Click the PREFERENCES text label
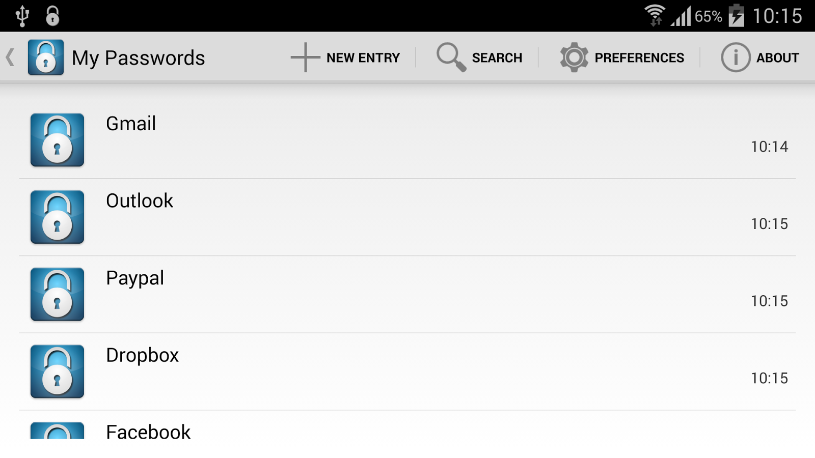This screenshot has width=815, height=458. [x=640, y=57]
